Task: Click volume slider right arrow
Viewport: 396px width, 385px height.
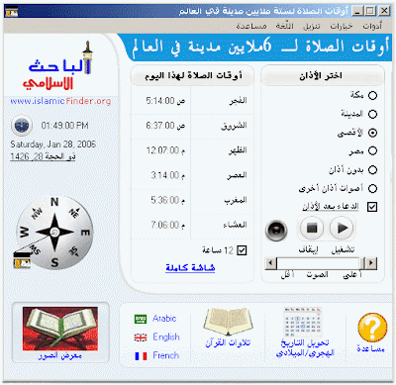Action: (x=371, y=263)
